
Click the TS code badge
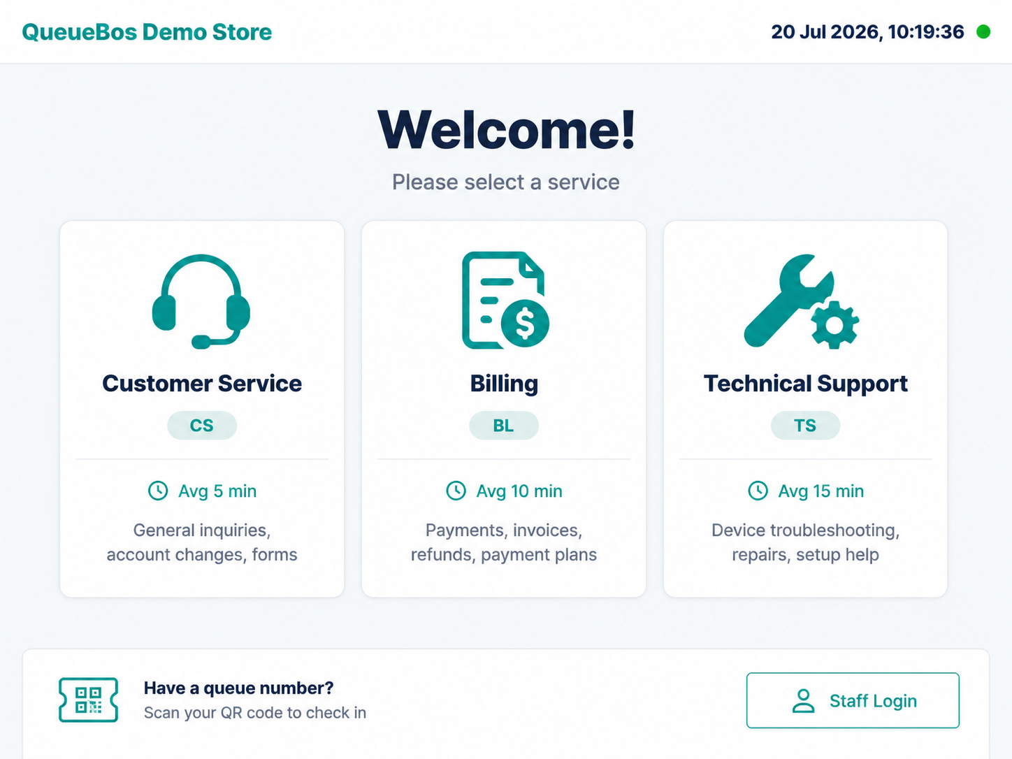(805, 426)
